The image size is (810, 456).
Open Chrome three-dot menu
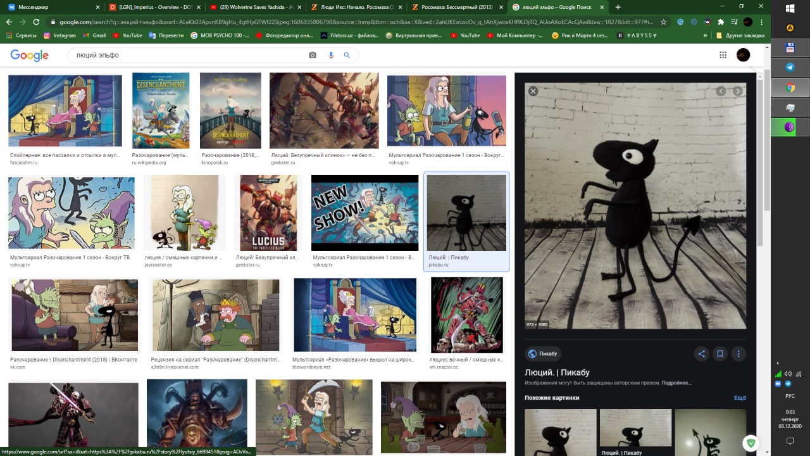[762, 22]
